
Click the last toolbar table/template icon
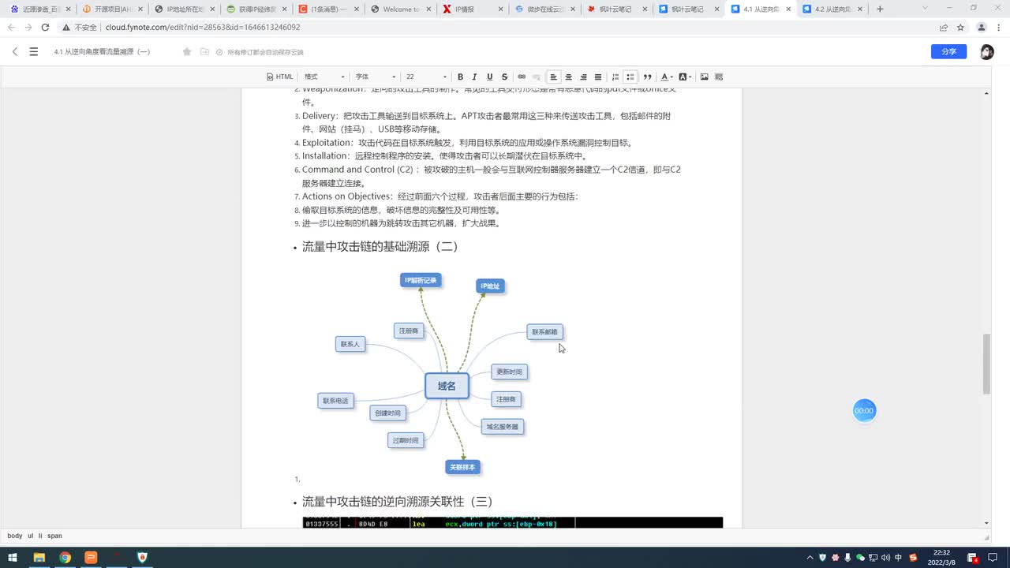(719, 77)
